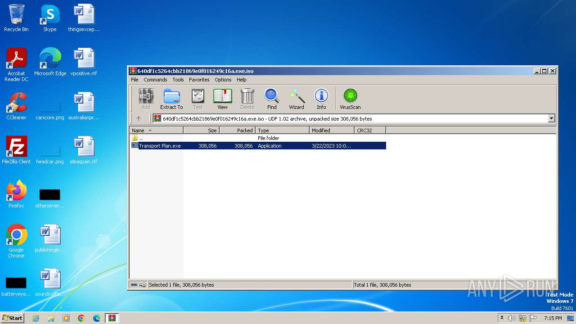Open Internet Explorer from taskbar
The height and width of the screenshot is (324, 576).
coord(36,318)
